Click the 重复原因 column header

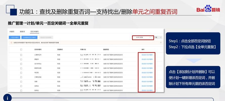click(x=106, y=49)
